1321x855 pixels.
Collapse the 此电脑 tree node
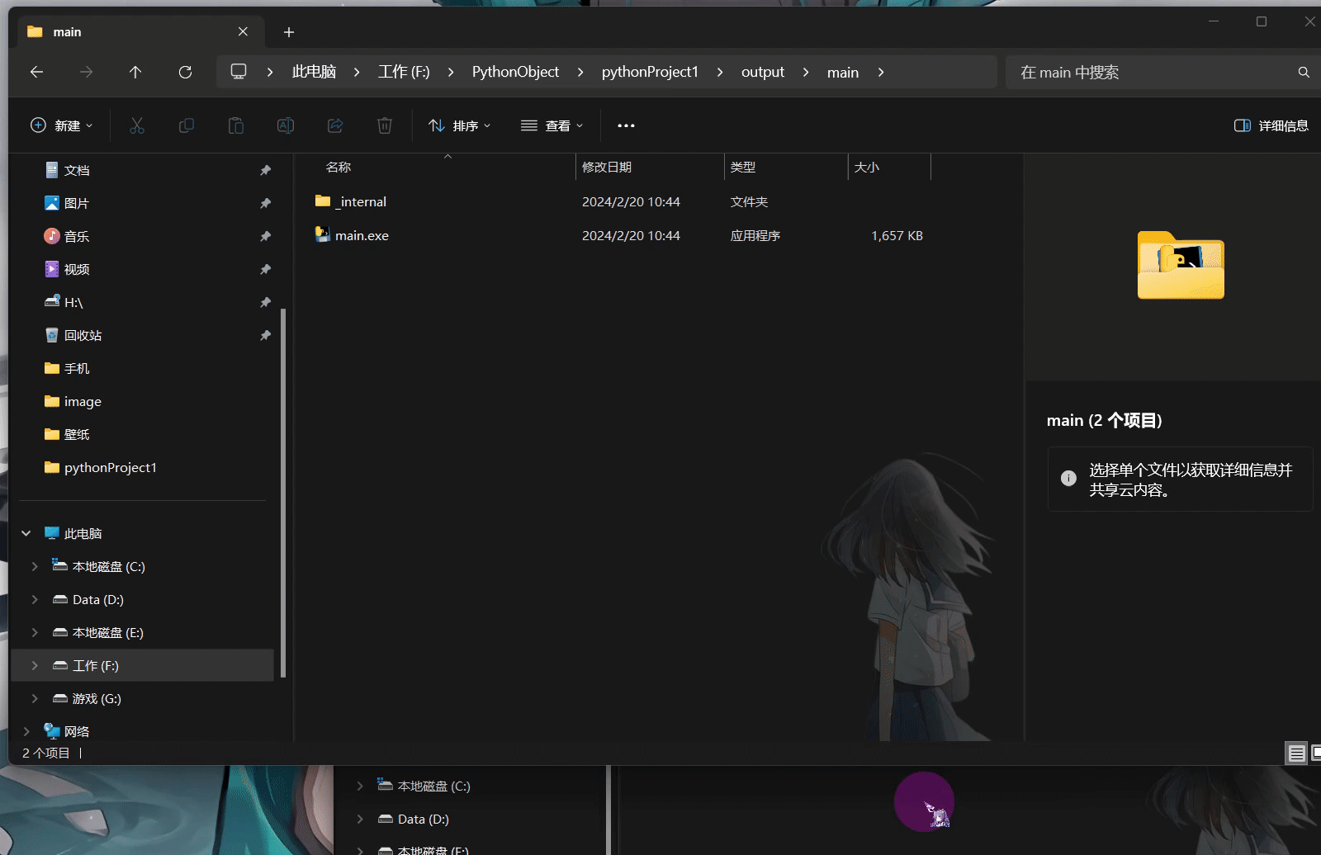click(26, 533)
